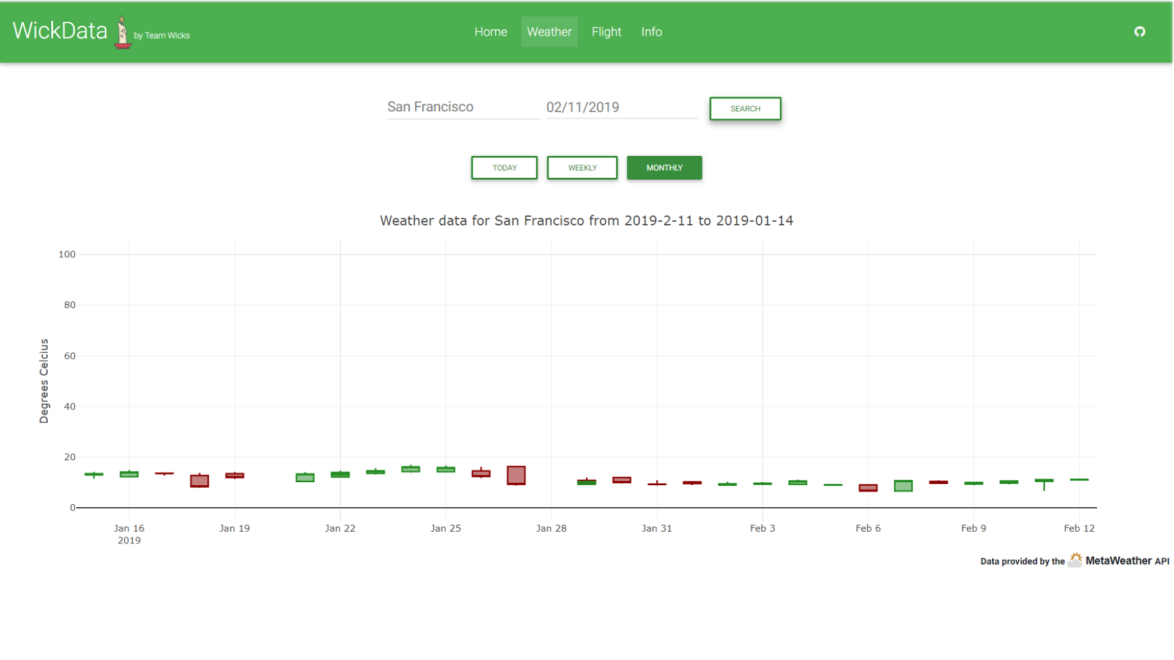Select the TODAY view button

(x=504, y=167)
